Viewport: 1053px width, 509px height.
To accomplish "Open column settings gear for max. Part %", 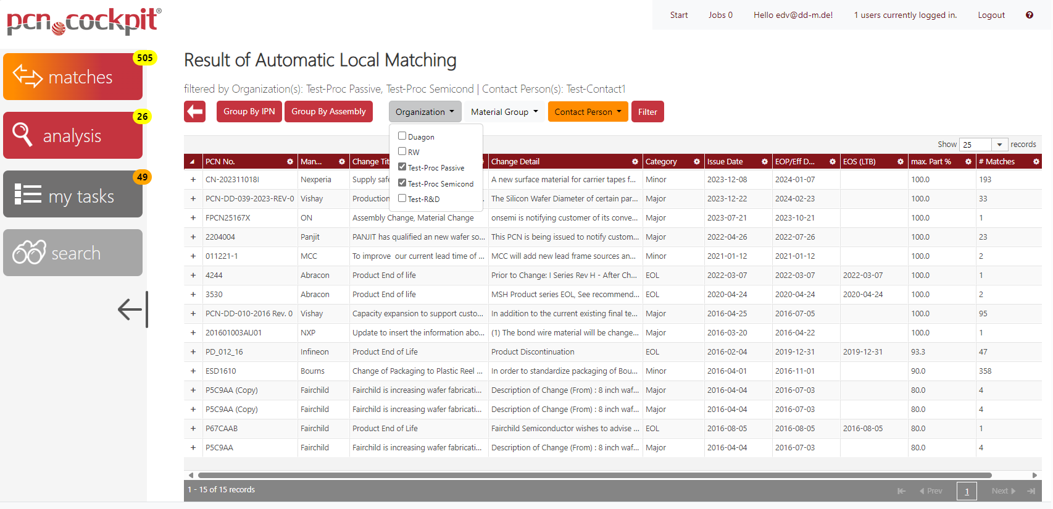I will coord(968,162).
